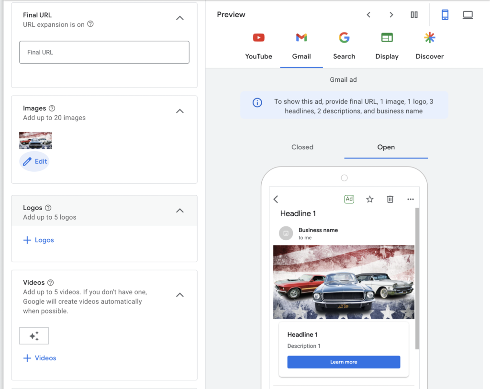Click the Final URL input field
This screenshot has width=490, height=389.
pyautogui.click(x=104, y=52)
